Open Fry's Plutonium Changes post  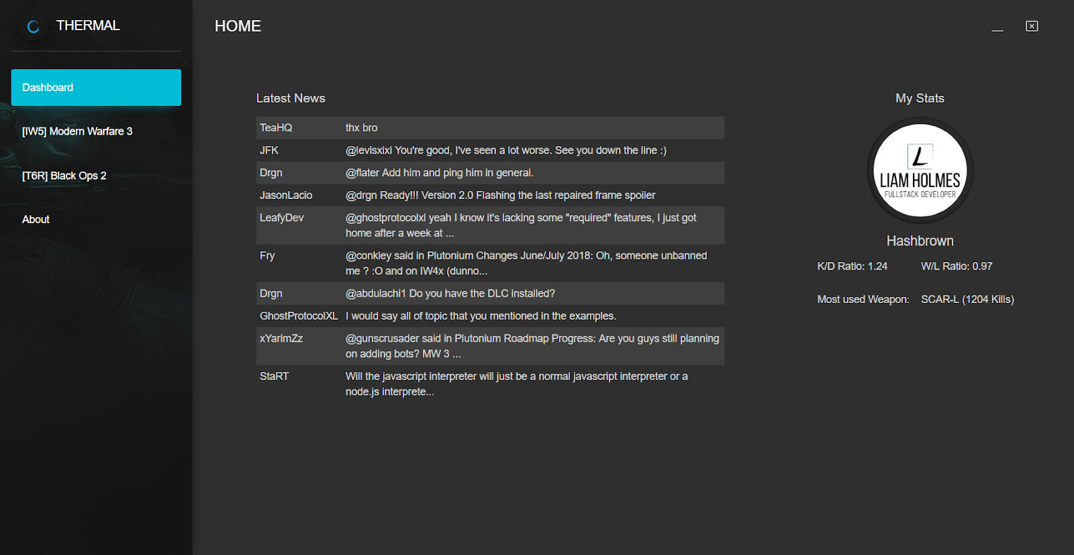click(490, 263)
